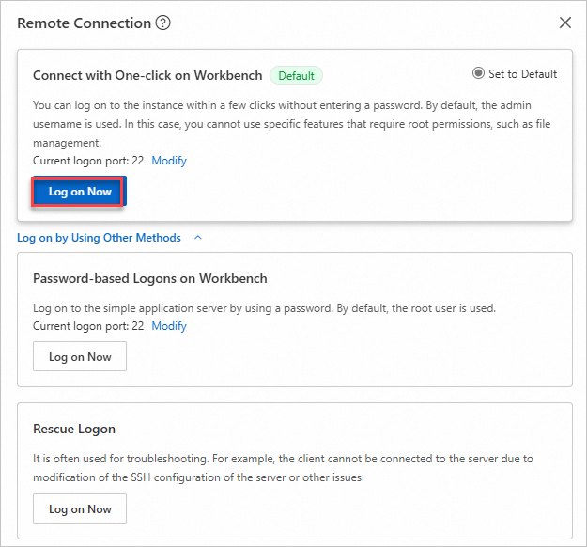Click Current logon port text under Password-based Logons
Image resolution: width=587 pixels, height=547 pixels.
click(x=88, y=326)
